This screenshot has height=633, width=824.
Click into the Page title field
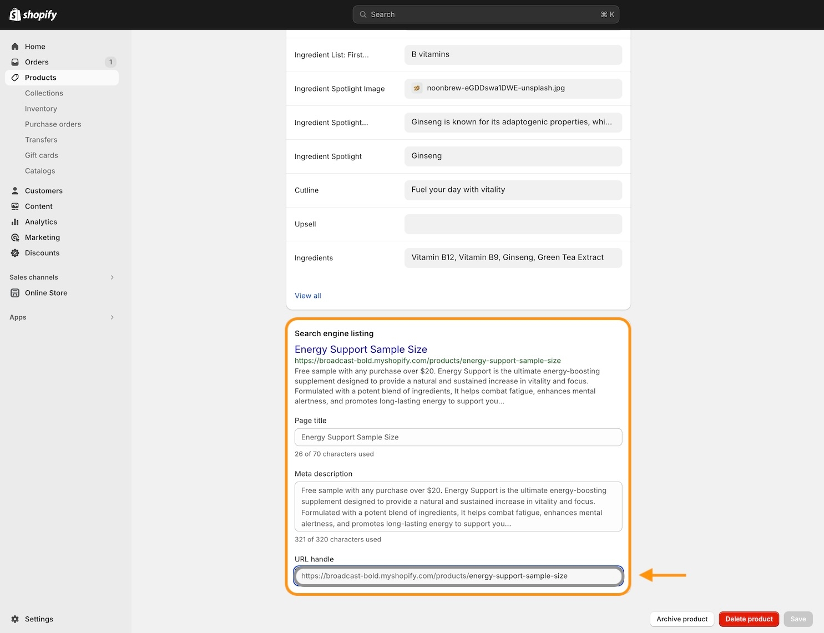point(458,437)
